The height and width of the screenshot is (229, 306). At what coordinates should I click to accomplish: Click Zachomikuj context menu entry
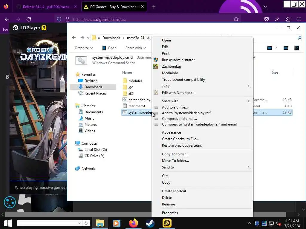coord(171,66)
